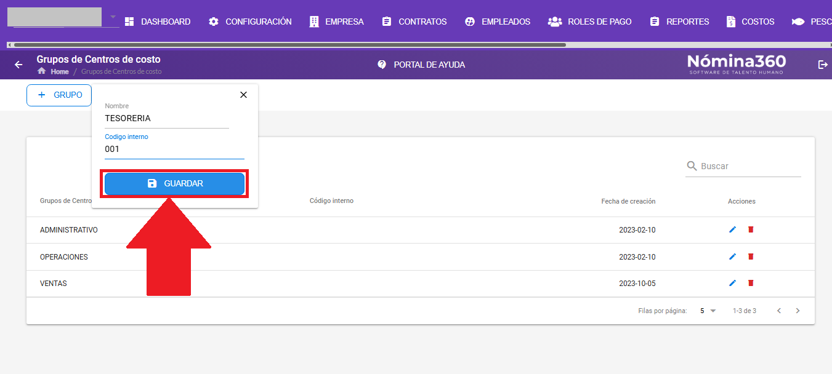Screen dimensions: 832x374
Task: Click the Nombre field with TESORERIA
Action: pos(167,118)
